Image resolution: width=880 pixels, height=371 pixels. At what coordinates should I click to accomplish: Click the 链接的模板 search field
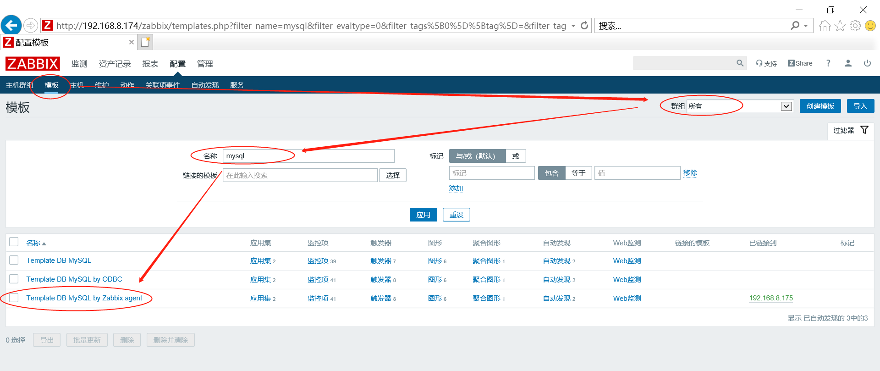click(x=300, y=175)
